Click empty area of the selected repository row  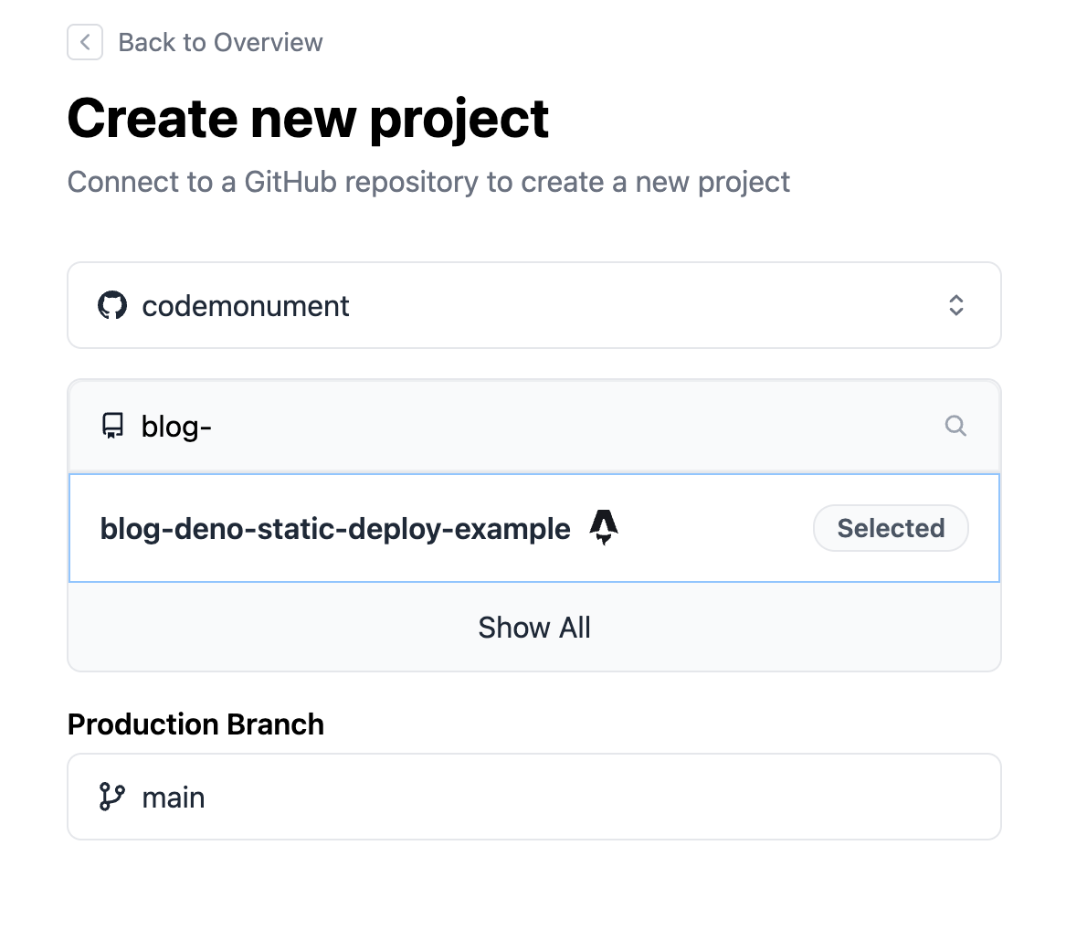712,528
